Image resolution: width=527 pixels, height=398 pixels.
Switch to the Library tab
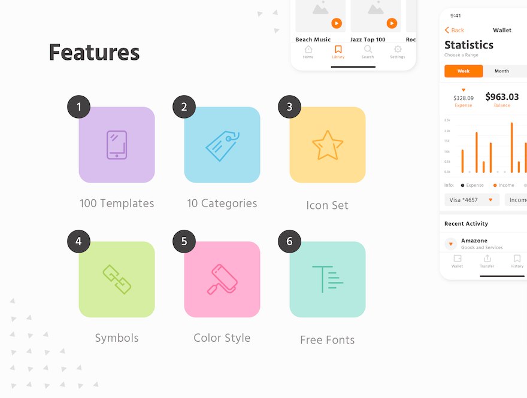(x=338, y=52)
